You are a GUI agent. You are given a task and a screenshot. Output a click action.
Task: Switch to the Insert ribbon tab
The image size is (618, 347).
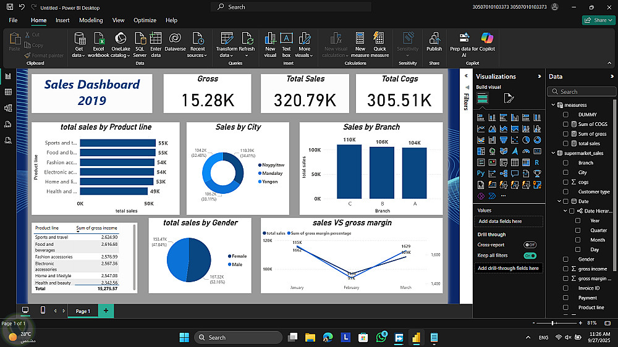62,20
